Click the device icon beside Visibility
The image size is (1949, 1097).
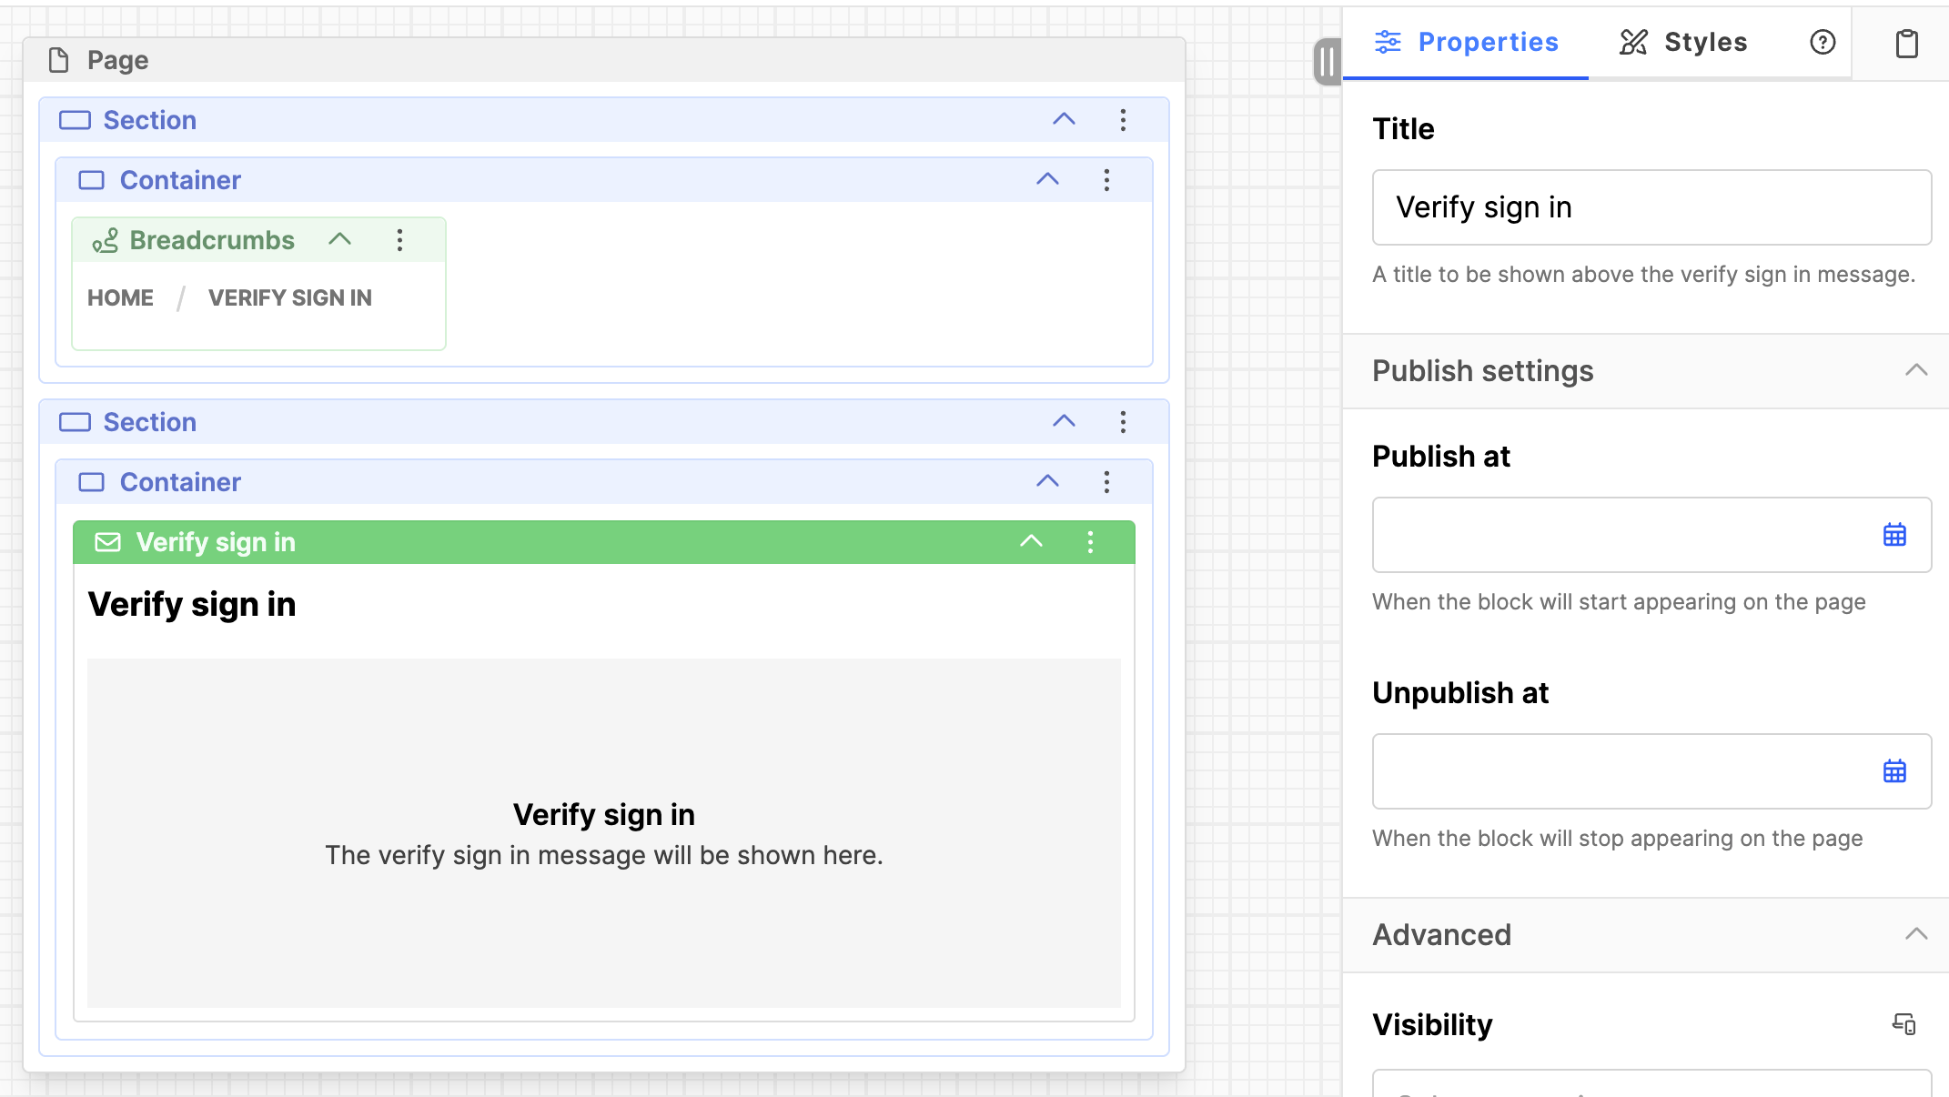[x=1904, y=1024]
